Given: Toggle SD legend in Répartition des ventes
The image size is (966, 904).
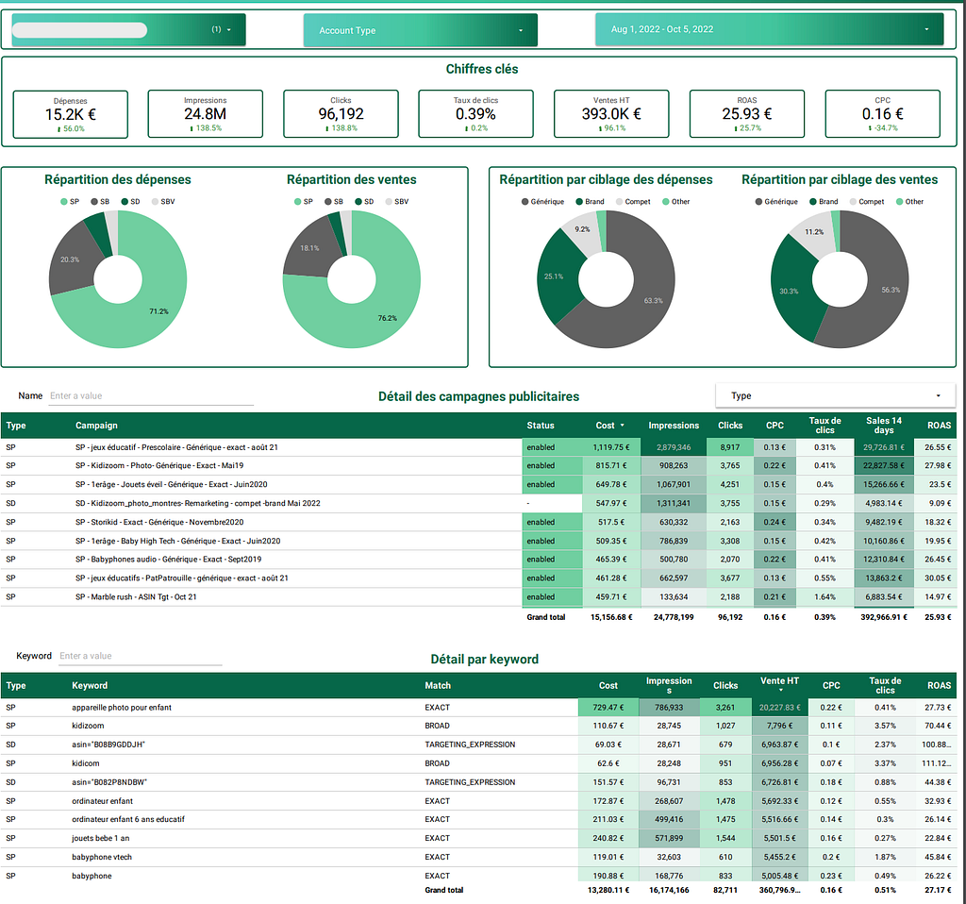Looking at the screenshot, I should (364, 202).
